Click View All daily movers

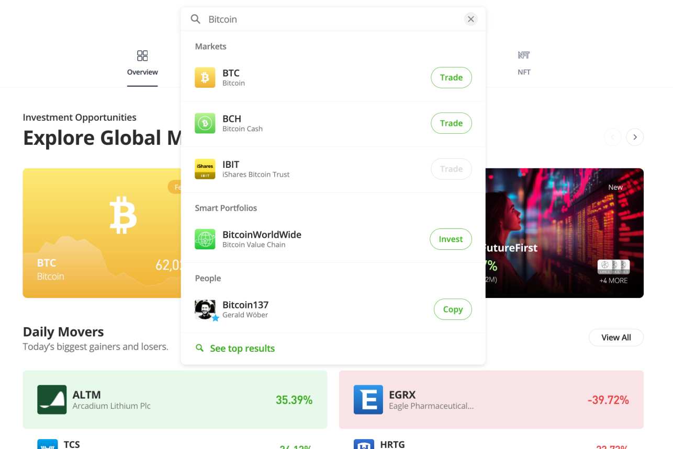pyautogui.click(x=616, y=338)
